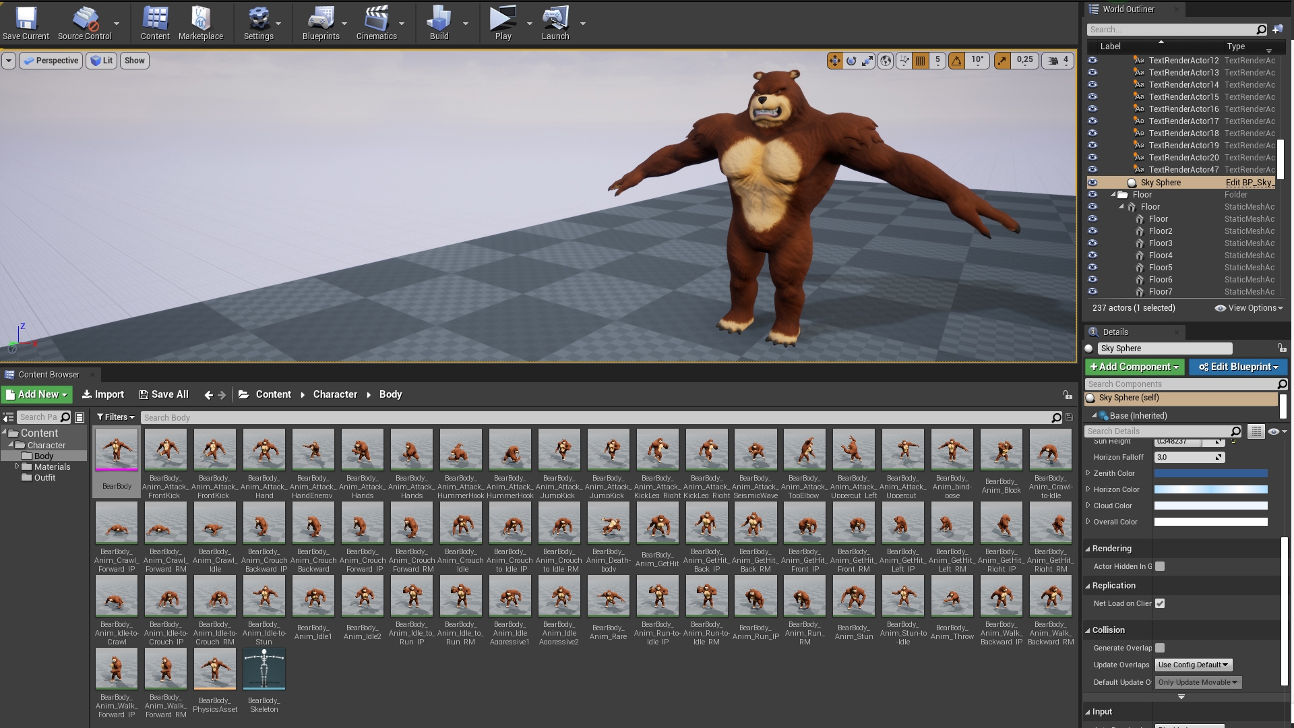Toggle Actor Hidden In Game checkbox
Viewport: 1294px width, 728px height.
coord(1160,566)
